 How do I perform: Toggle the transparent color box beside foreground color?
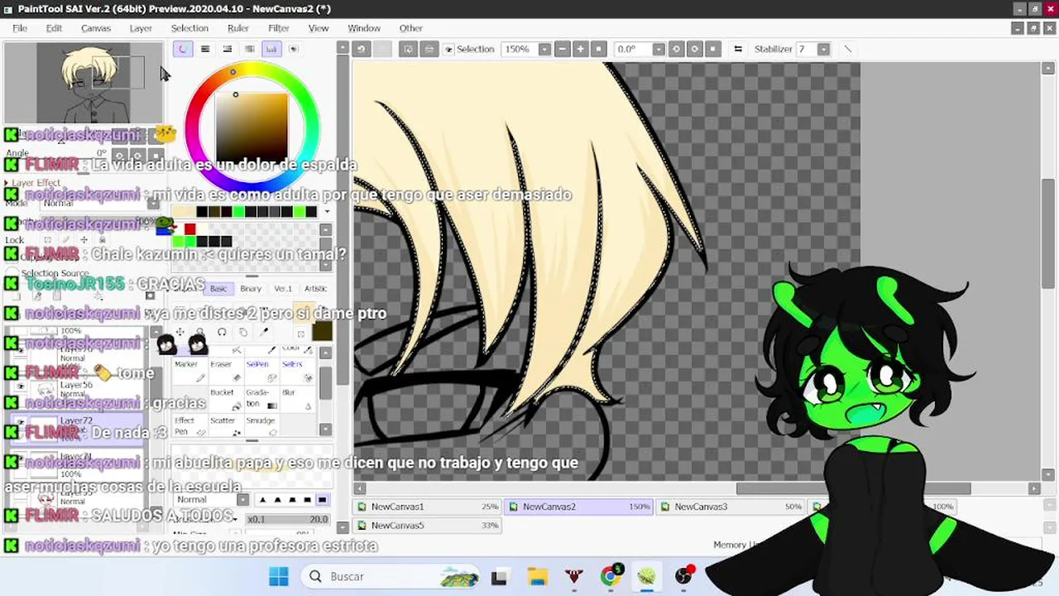coord(300,334)
